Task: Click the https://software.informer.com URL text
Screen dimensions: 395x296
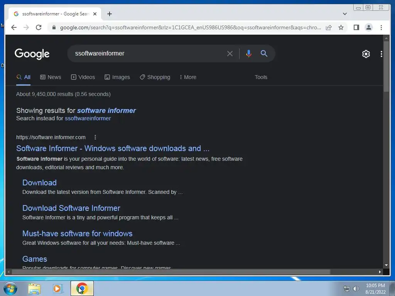Action: point(51,137)
